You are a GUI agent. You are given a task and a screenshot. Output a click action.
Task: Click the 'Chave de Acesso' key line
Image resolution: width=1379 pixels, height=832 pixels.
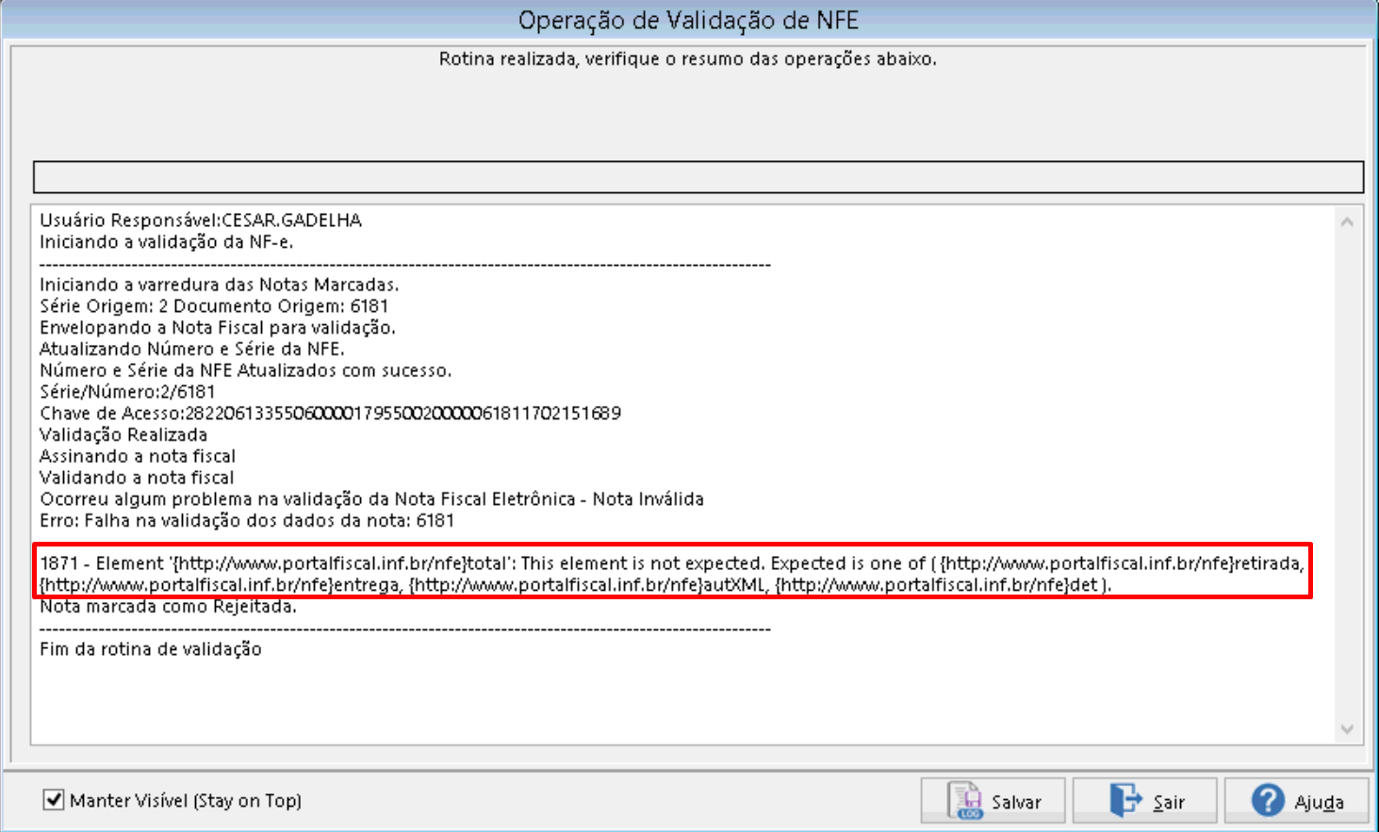[x=330, y=414]
